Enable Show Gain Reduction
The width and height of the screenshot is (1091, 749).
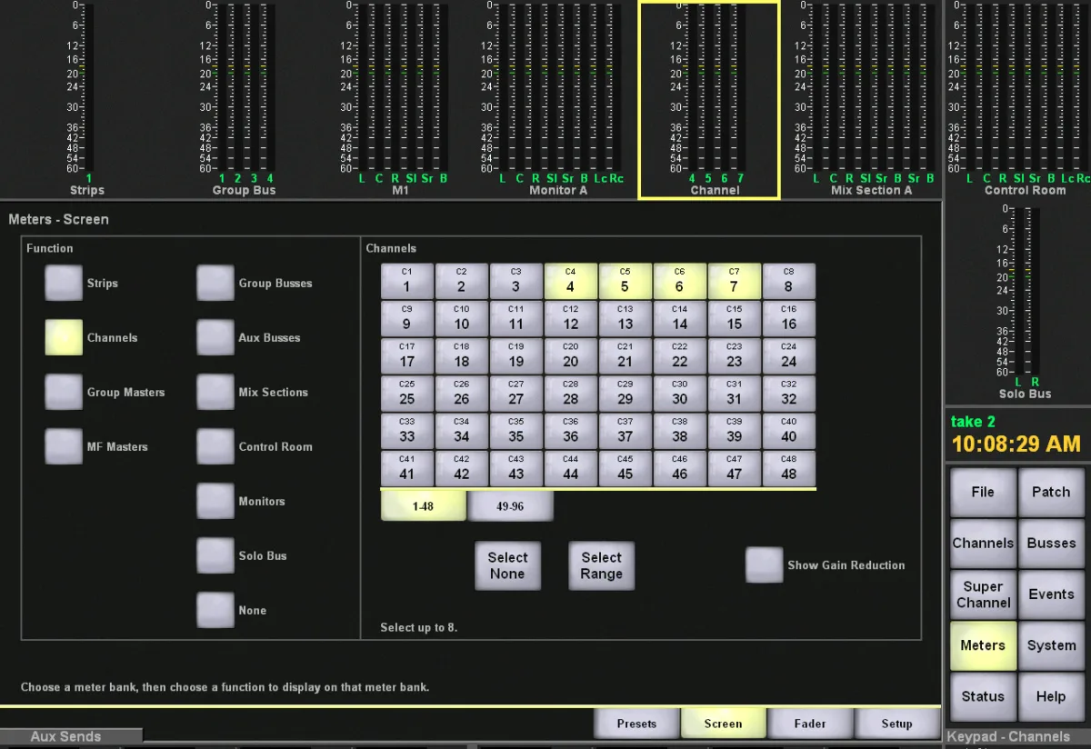pos(765,564)
